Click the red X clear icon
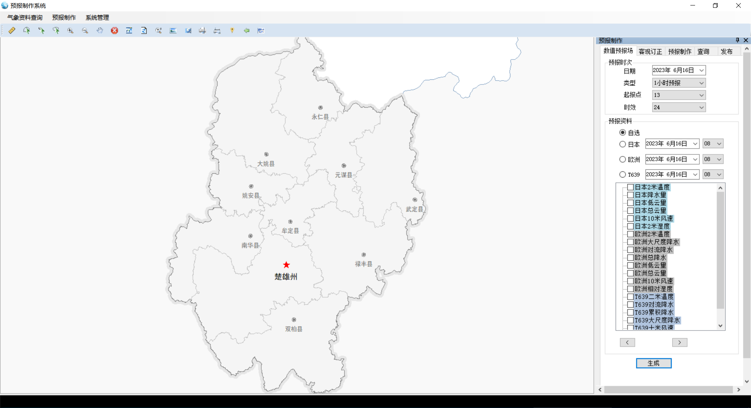The width and height of the screenshot is (751, 408). coord(114,31)
